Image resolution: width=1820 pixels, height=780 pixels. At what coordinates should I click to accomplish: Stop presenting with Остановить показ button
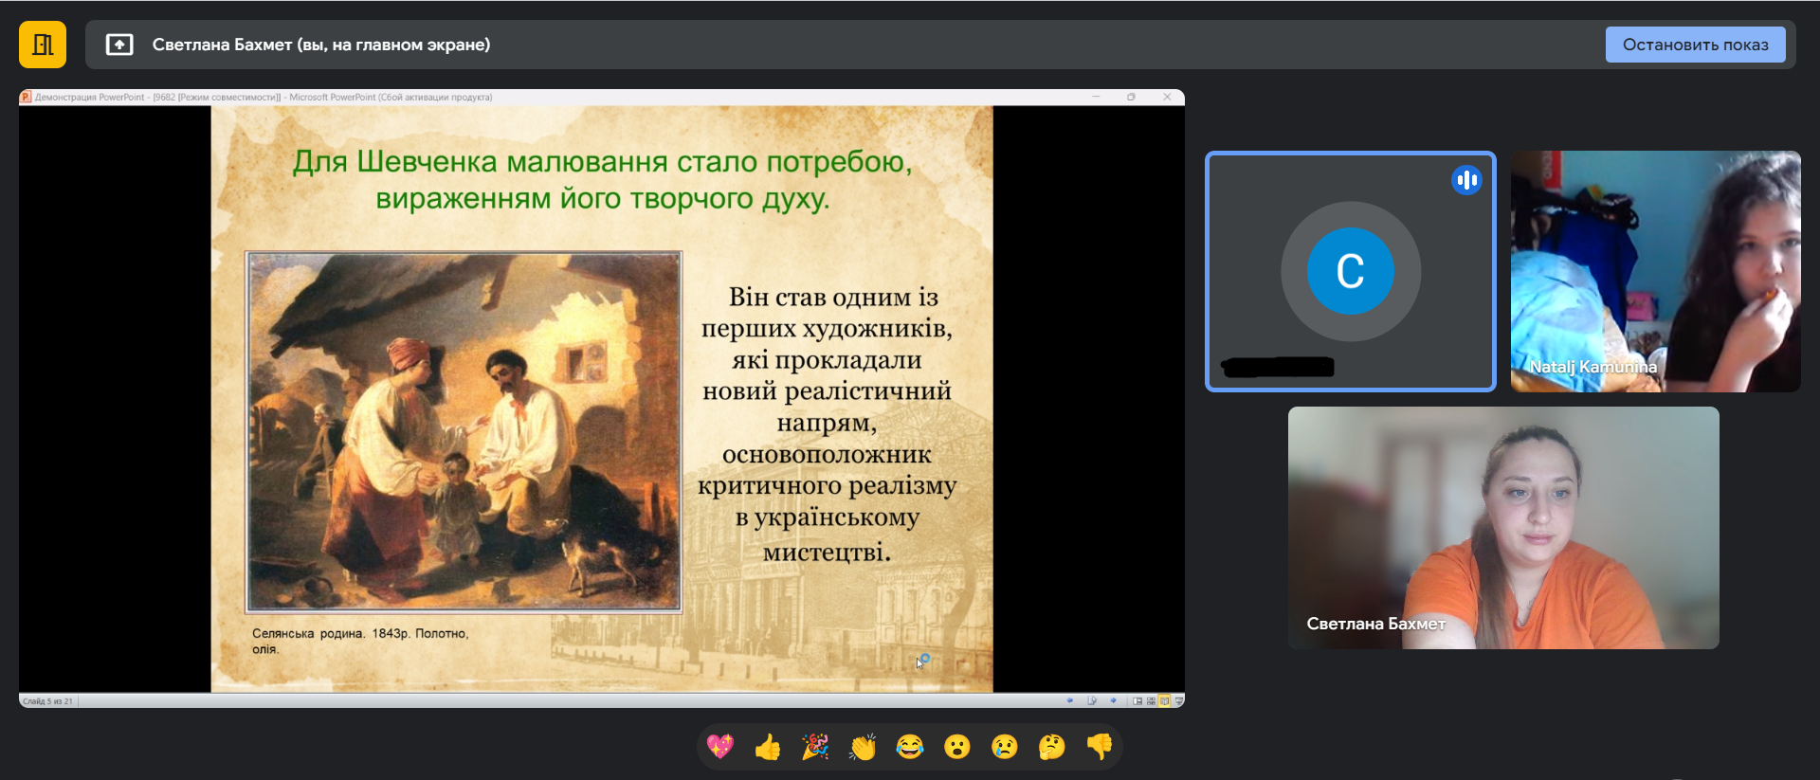(1695, 45)
